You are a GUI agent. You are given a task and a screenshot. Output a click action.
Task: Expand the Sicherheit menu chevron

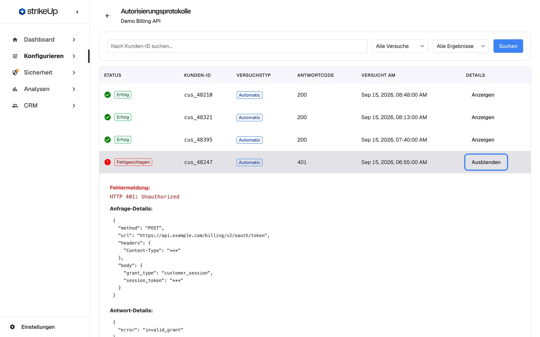(74, 73)
